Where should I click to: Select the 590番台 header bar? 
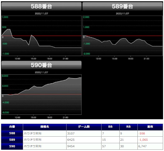(x=41, y=65)
